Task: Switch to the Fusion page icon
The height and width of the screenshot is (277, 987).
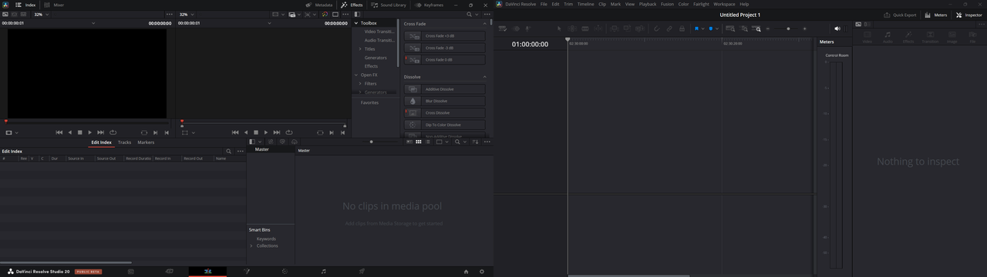Action: pos(247,271)
